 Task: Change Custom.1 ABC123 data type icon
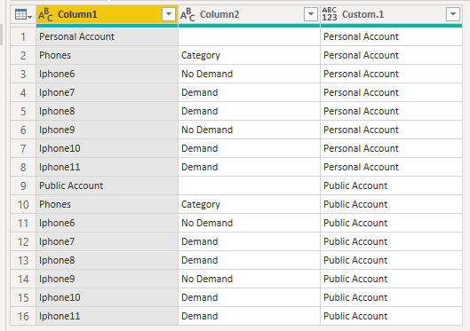coord(330,14)
